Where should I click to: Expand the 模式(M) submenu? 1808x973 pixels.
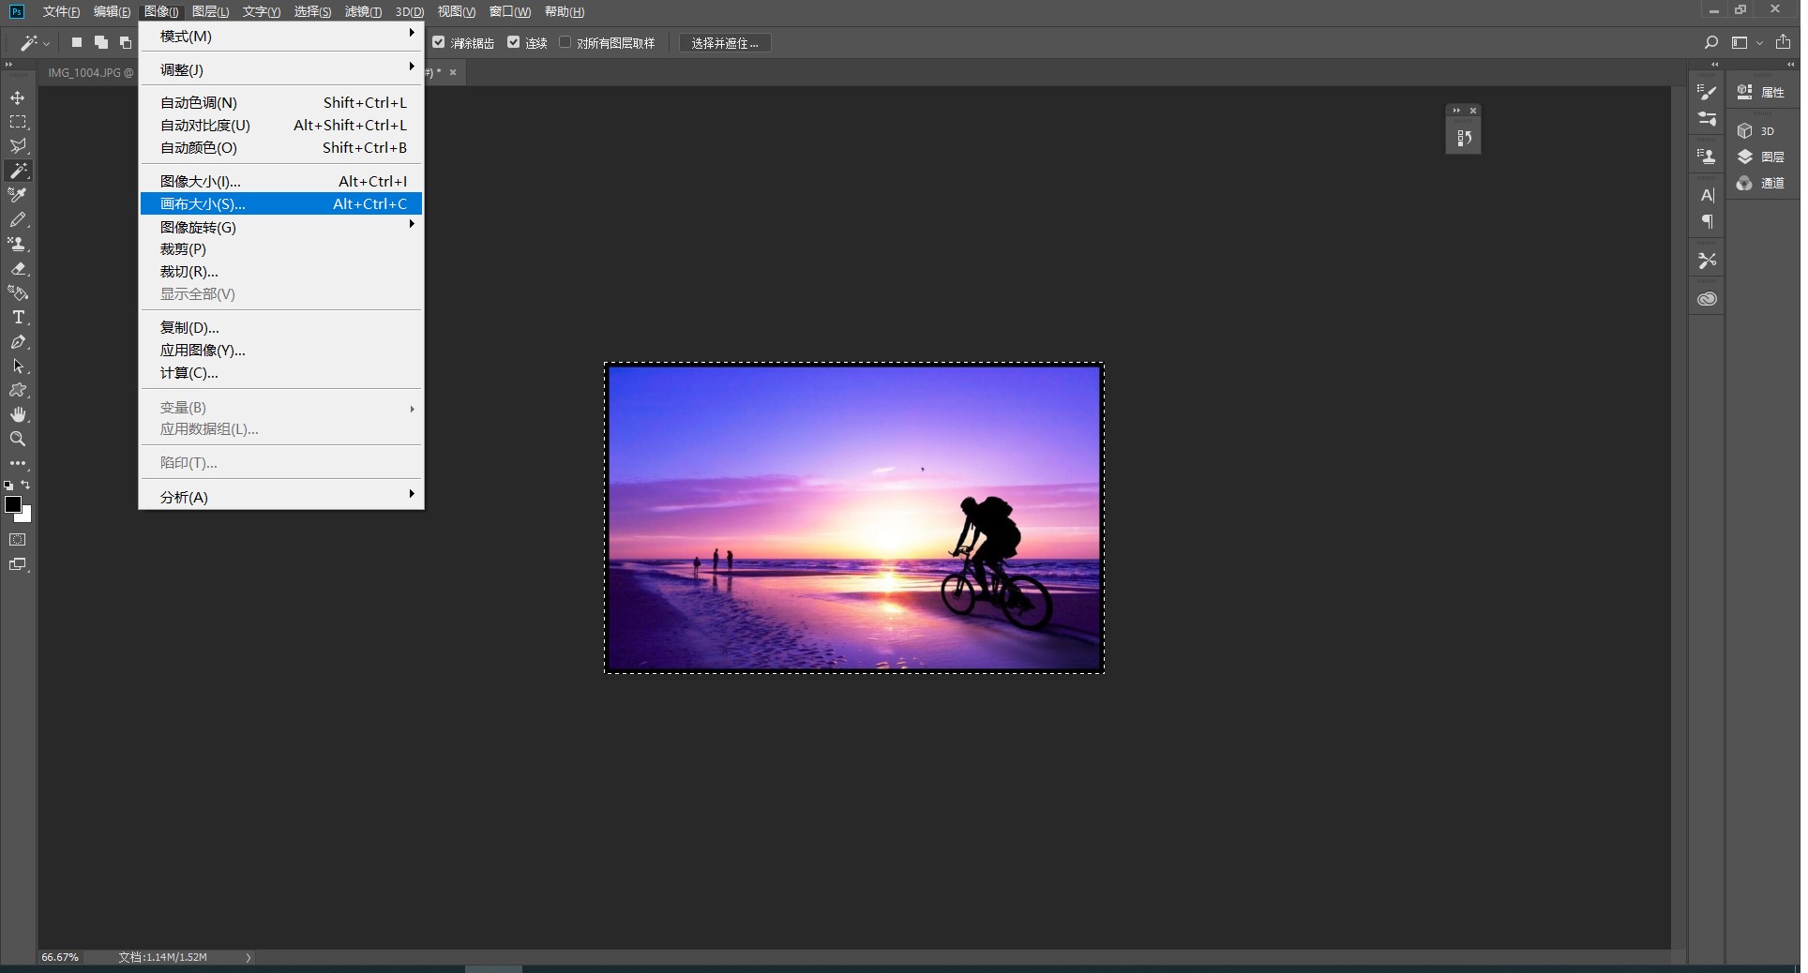(281, 37)
